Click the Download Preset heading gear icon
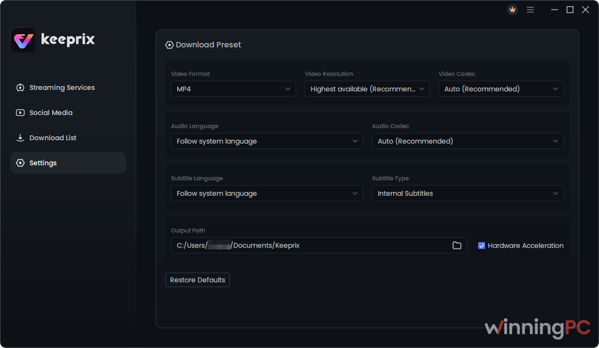Viewport: 599px width, 348px height. click(x=170, y=45)
